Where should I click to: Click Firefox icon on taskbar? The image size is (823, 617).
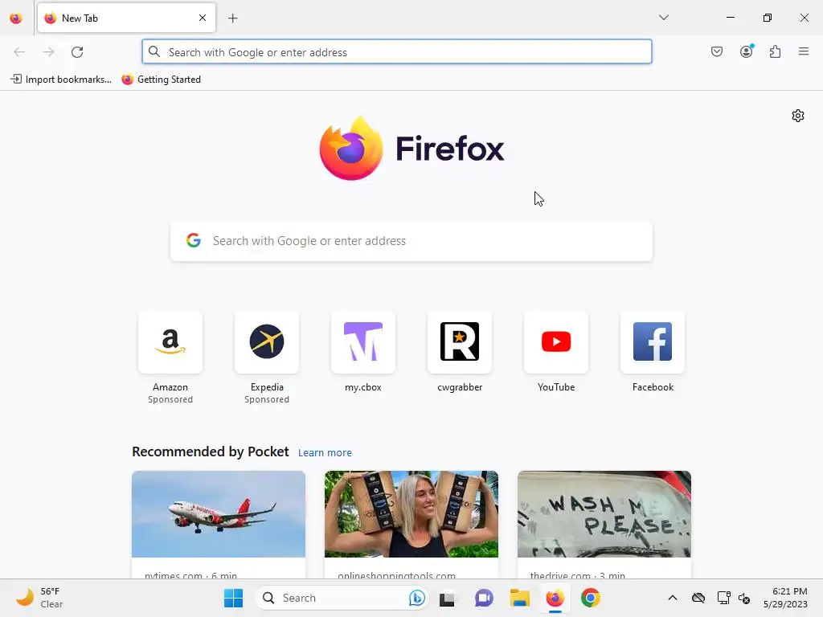pos(555,598)
